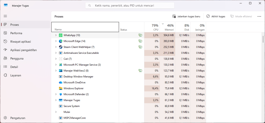Screen dimensions: 265x123
Task: Click the Windows Explorer folder icon
Action: click(x=61, y=88)
